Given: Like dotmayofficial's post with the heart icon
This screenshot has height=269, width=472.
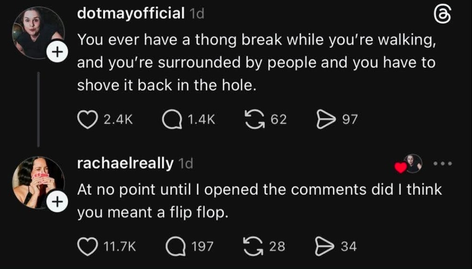Looking at the screenshot, I should point(86,119).
